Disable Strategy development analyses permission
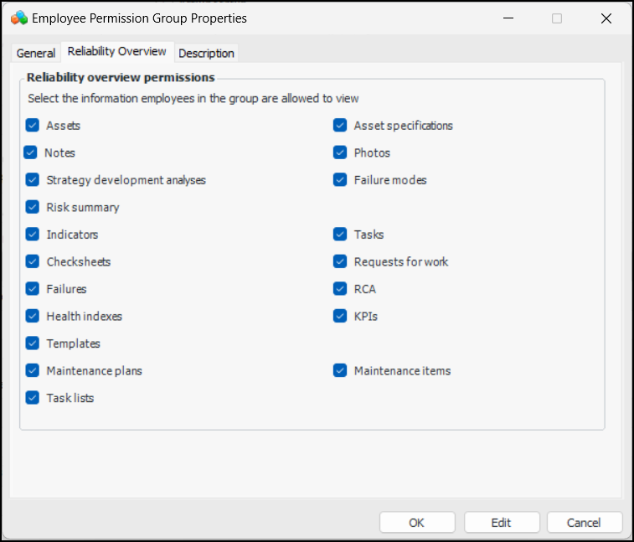 pos(33,180)
